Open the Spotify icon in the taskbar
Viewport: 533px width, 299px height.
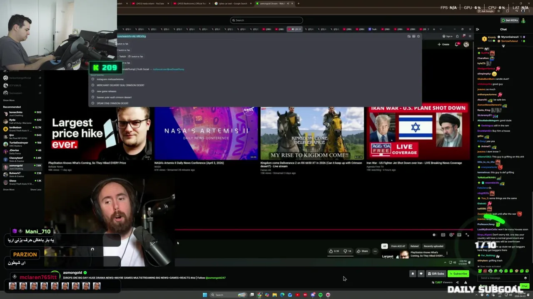point(320,295)
